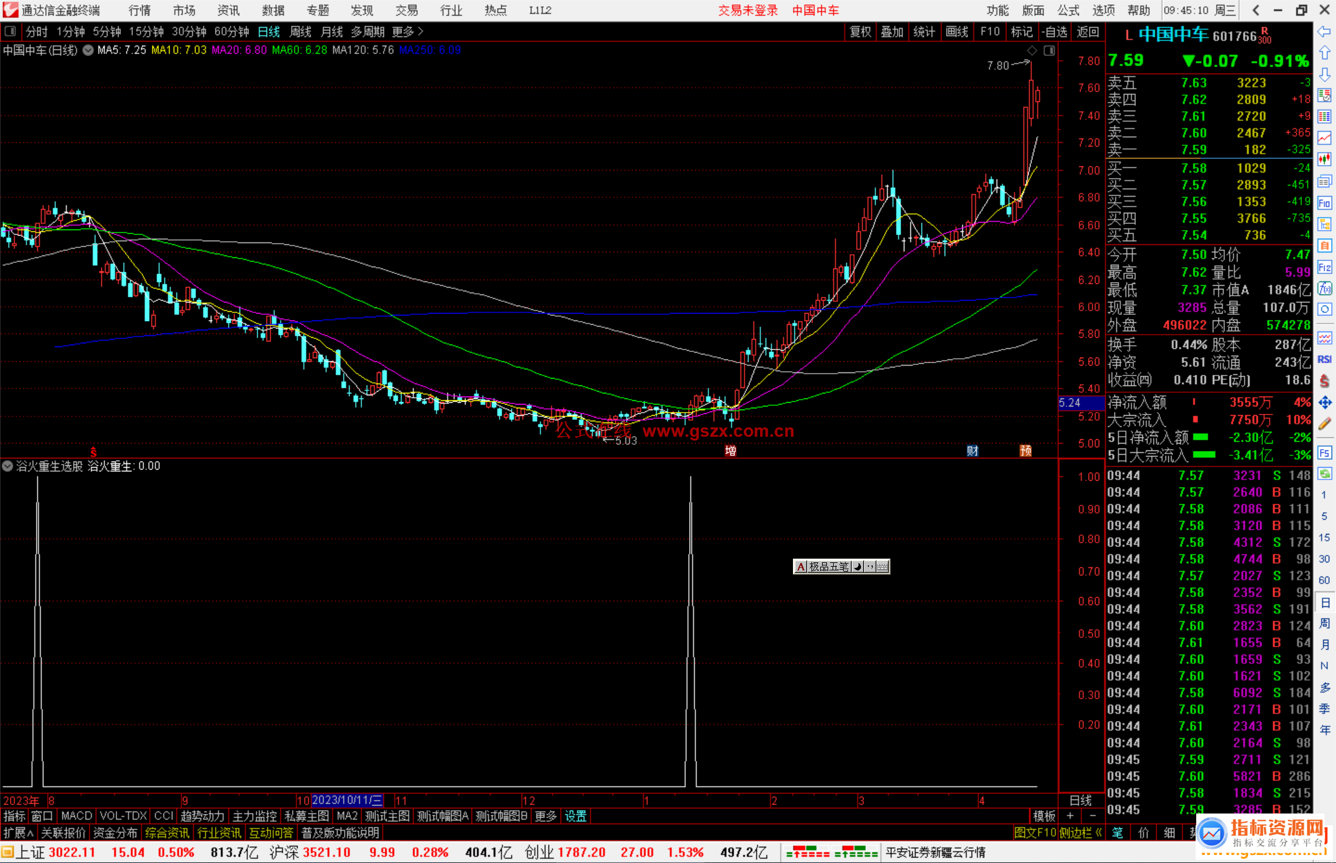The width and height of the screenshot is (1336, 863).
Task: Open the candlestick chart sidebar icon
Action: point(1324,160)
